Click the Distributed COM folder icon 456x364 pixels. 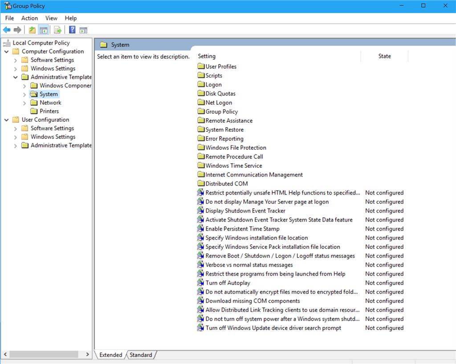click(201, 183)
